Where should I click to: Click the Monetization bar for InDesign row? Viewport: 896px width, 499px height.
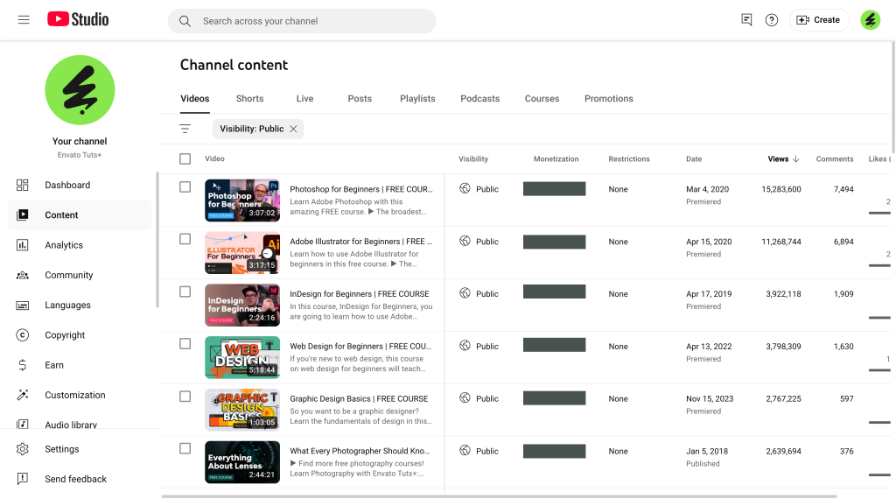pos(554,292)
